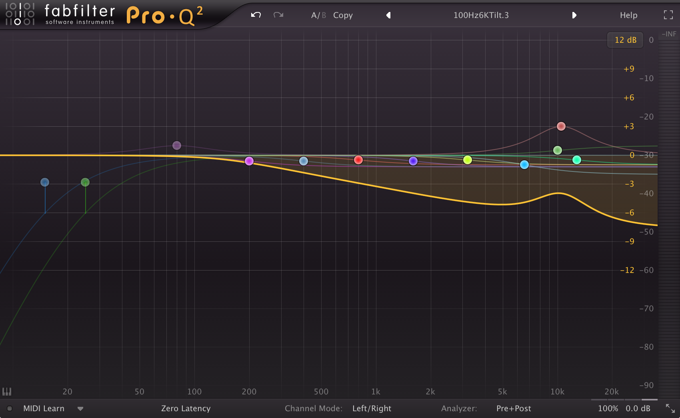This screenshot has width=680, height=418.
Task: Select the muted green band dot at 10k
Action: (558, 150)
